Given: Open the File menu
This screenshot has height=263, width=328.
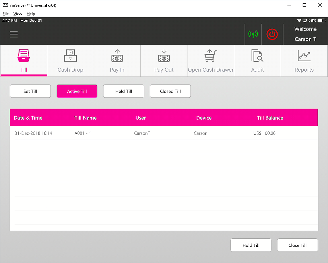Looking at the screenshot, I should click(6, 14).
